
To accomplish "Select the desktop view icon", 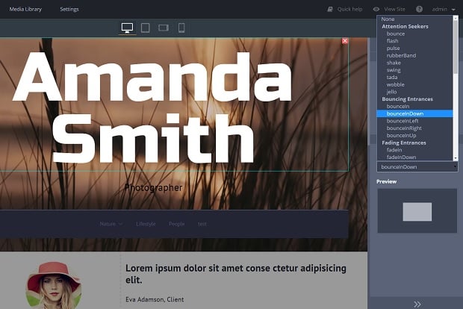I will 127,28.
